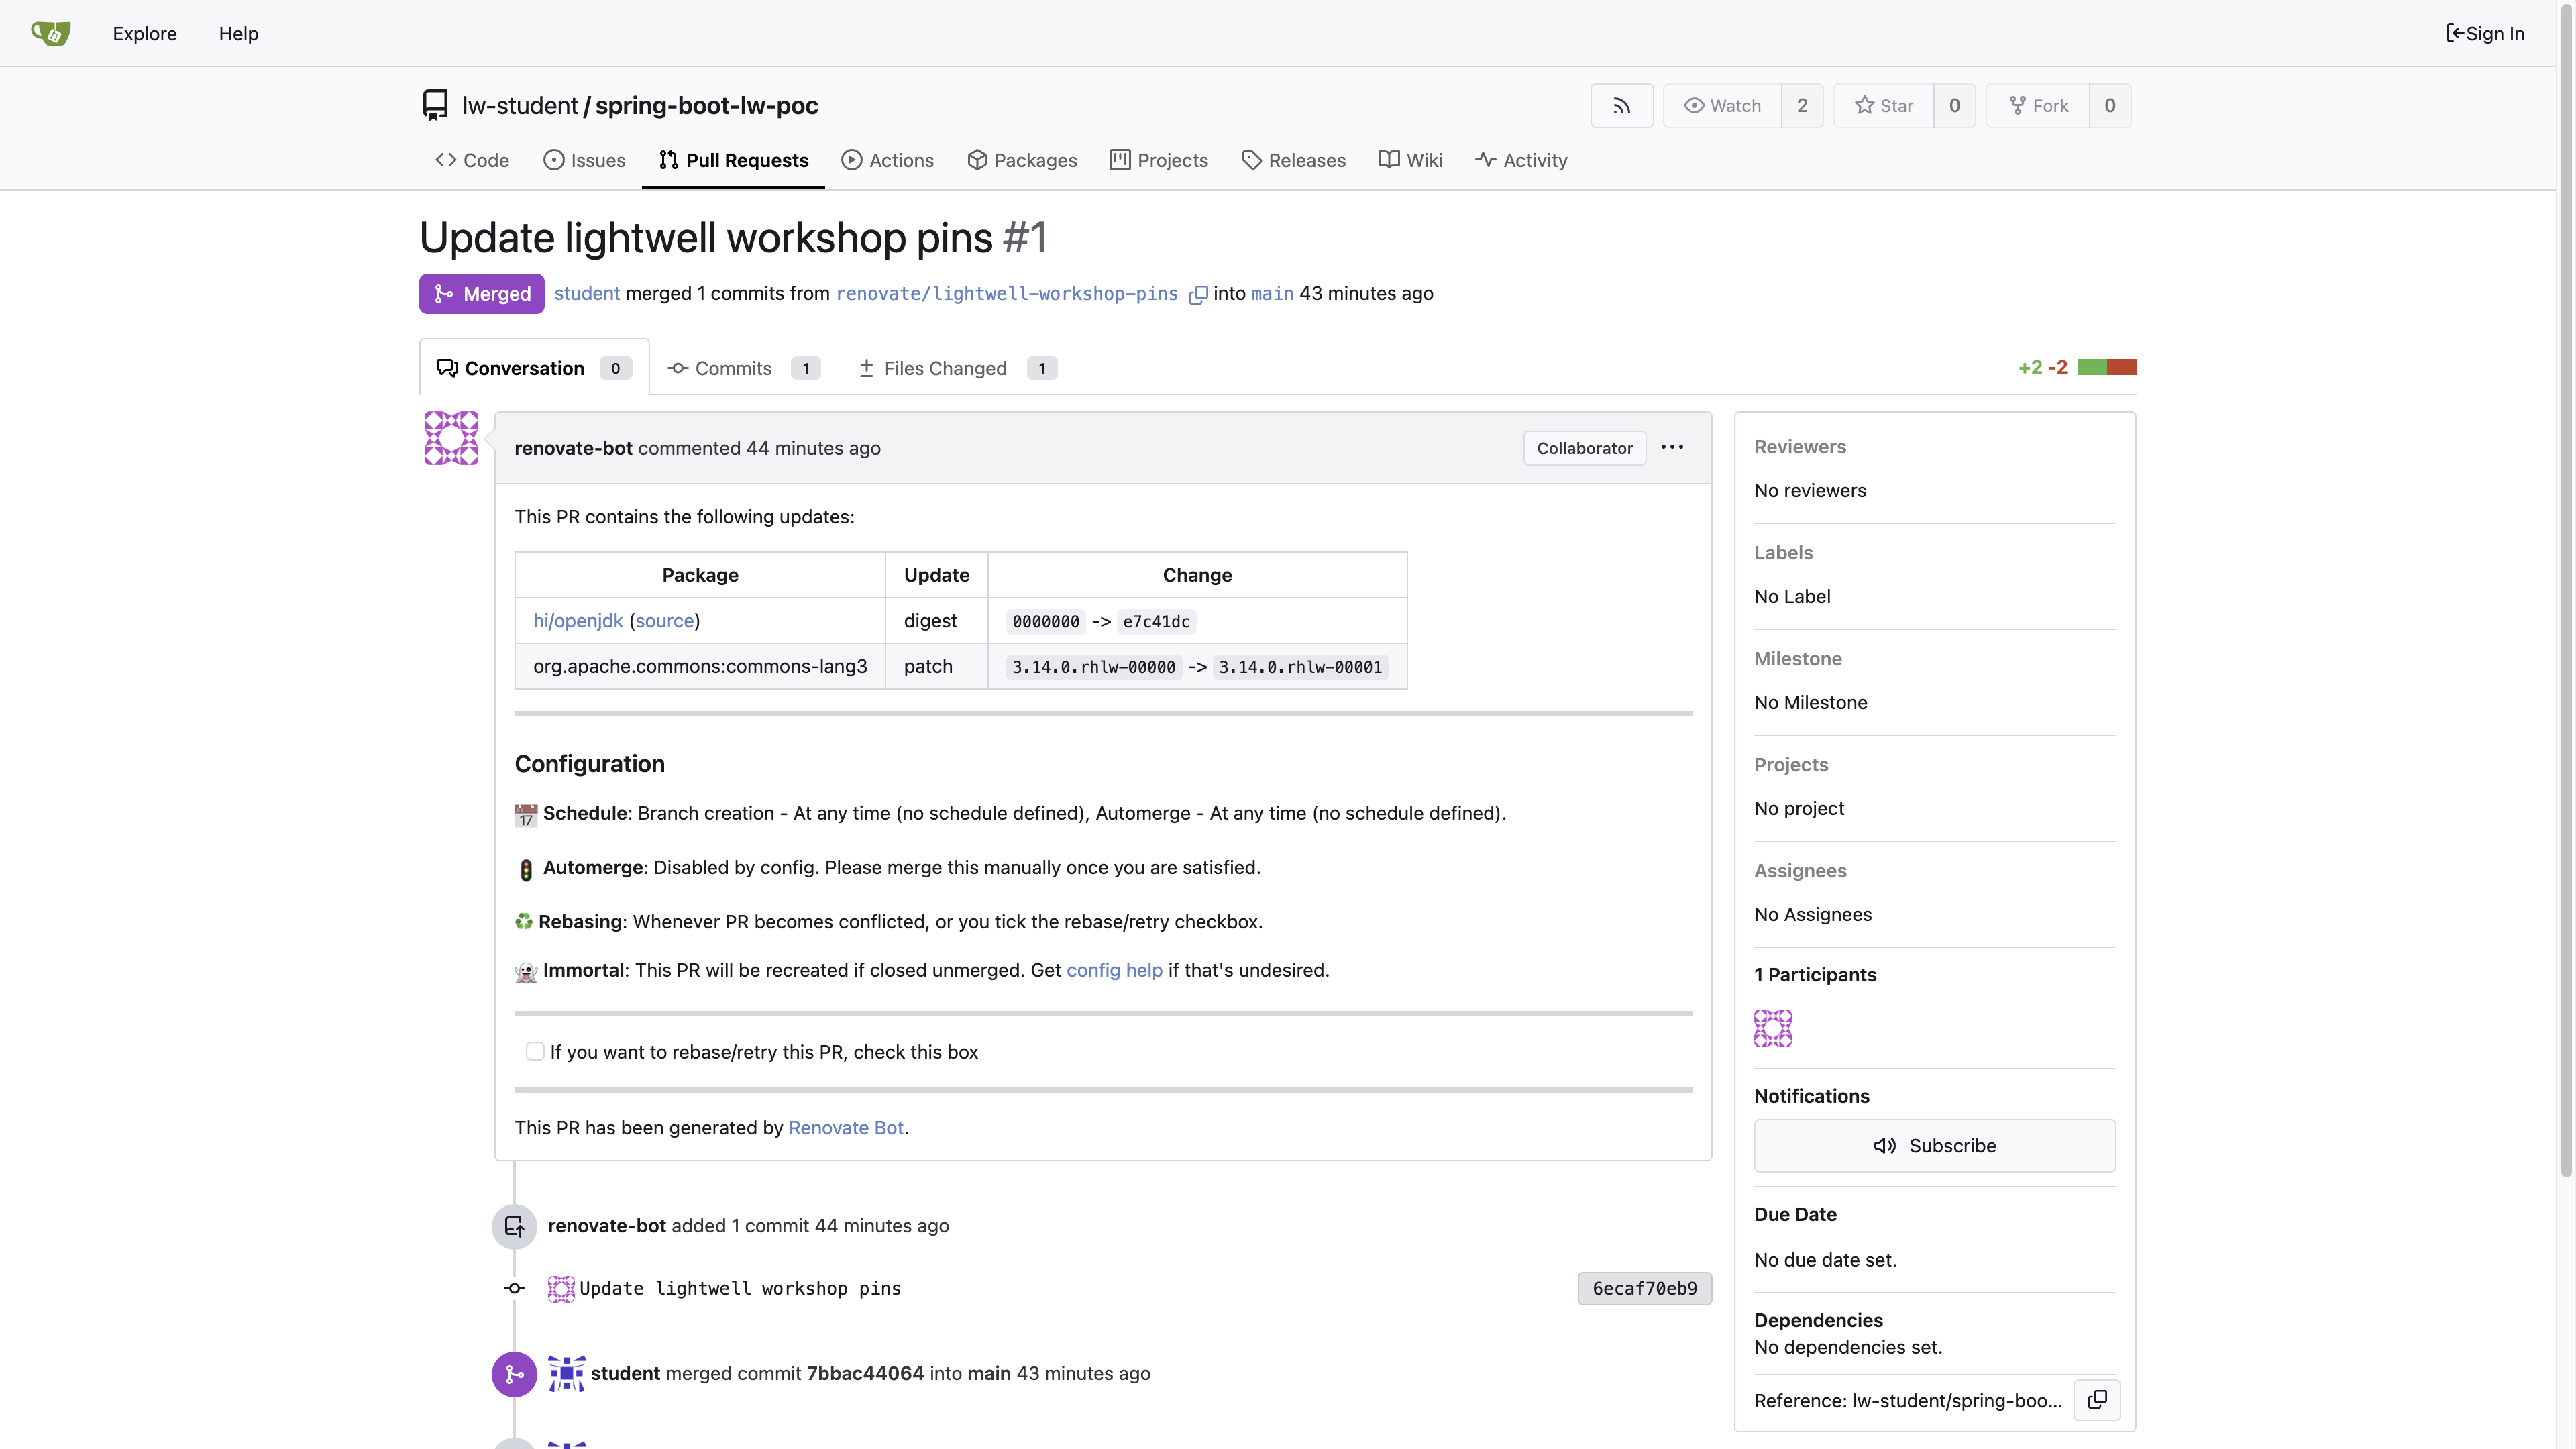Click the Subscribe notifications button
The width and height of the screenshot is (2576, 1449).
[x=1934, y=1146]
